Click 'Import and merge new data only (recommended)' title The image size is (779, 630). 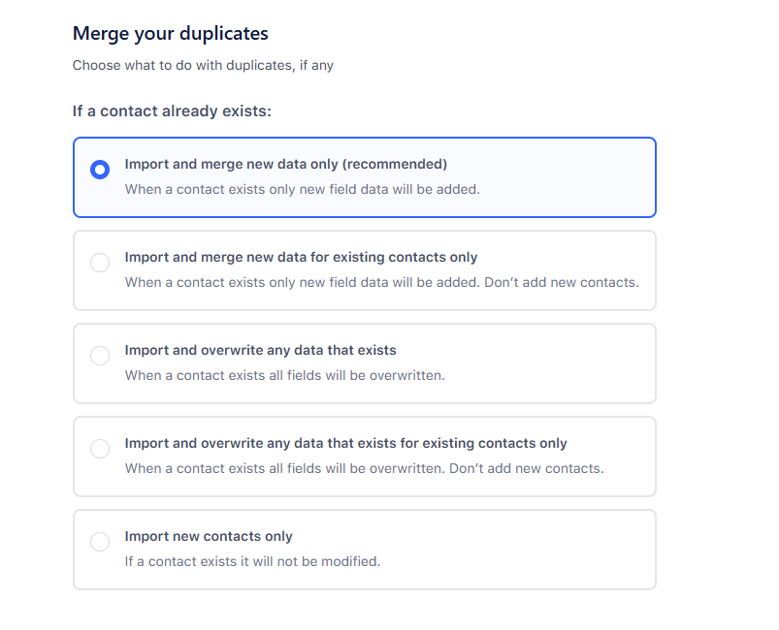[285, 164]
